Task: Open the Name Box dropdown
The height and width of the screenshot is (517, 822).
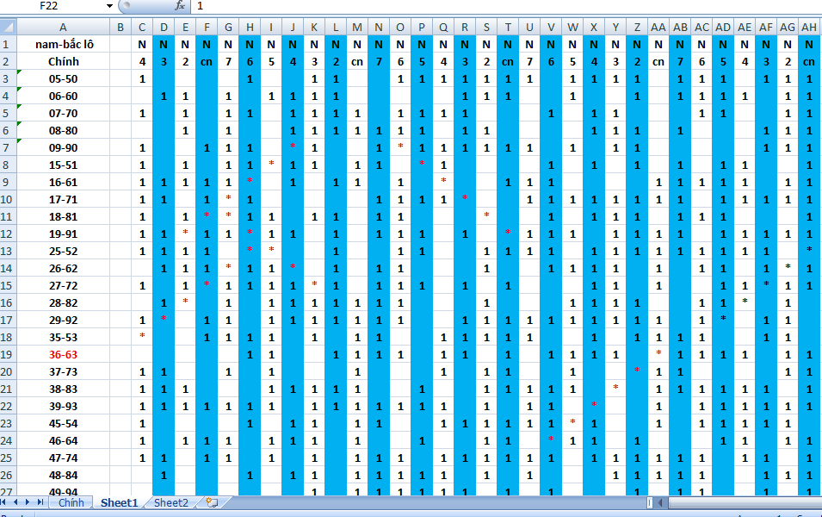Action: pyautogui.click(x=109, y=6)
